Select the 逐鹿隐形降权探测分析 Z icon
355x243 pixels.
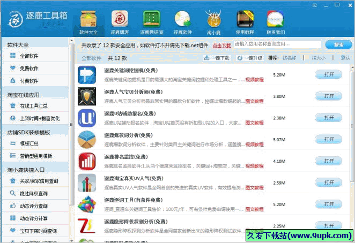tap(87, 226)
